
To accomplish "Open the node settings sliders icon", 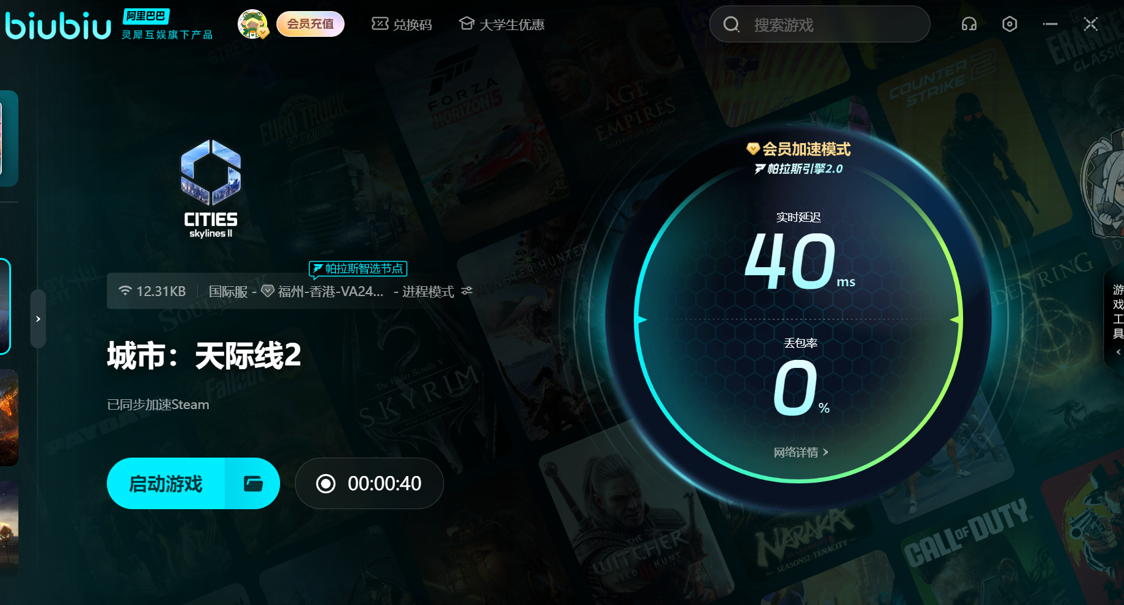I will click(467, 291).
